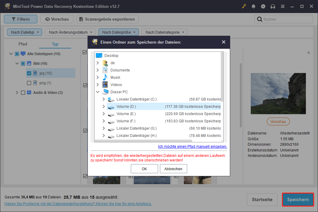Click the png file type icon

pyautogui.click(x=35, y=83)
